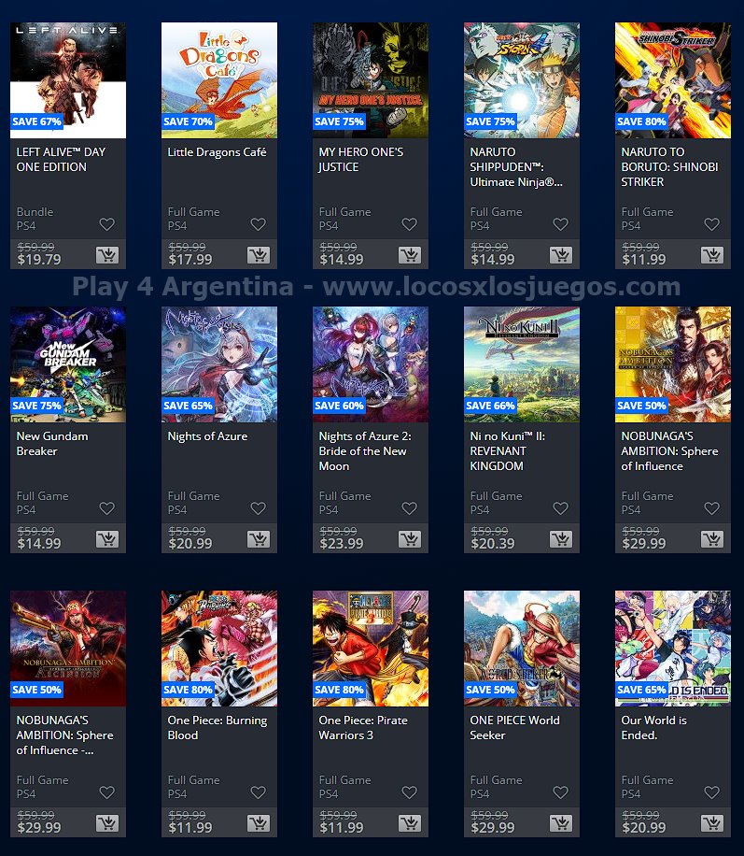The width and height of the screenshot is (744, 856).
Task: Open One Piece: Pirate Warriors 3 cover art
Action: (371, 649)
